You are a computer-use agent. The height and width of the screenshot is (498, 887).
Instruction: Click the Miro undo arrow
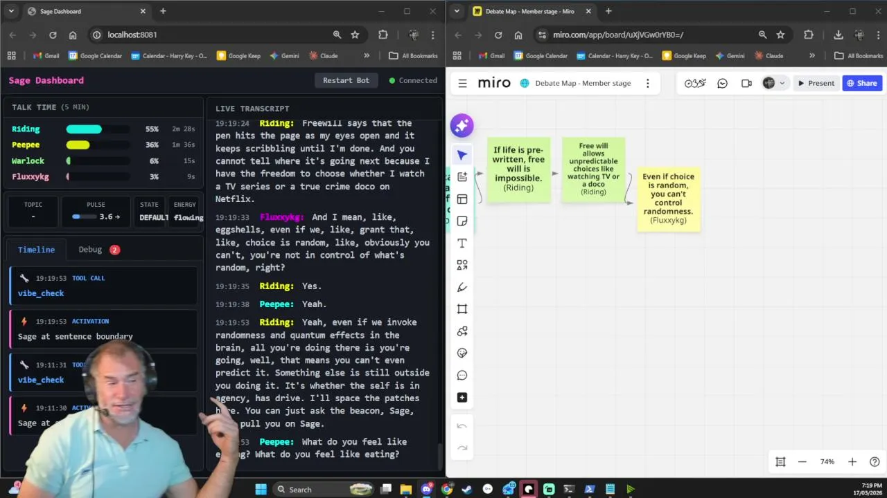[x=462, y=426]
